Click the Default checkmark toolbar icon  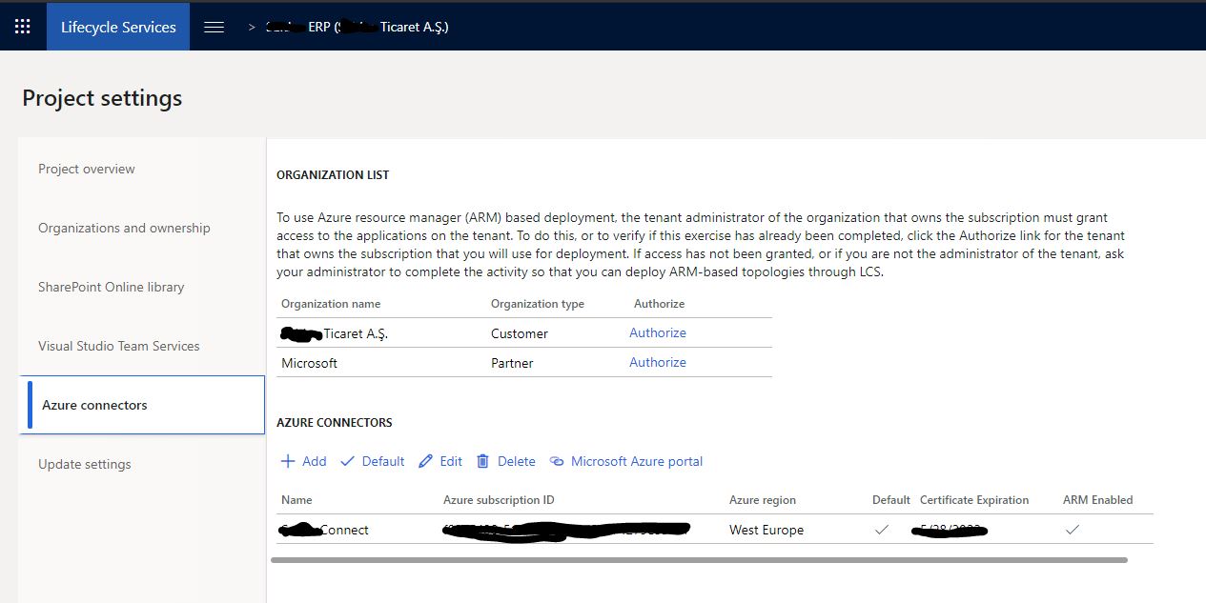click(347, 461)
